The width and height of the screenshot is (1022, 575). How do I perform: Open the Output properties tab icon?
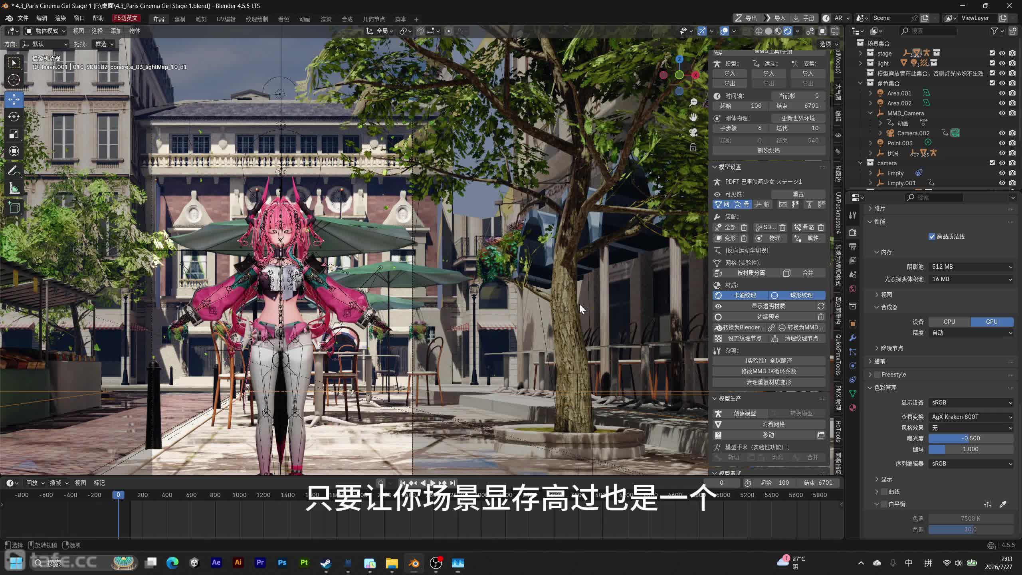pos(853,246)
